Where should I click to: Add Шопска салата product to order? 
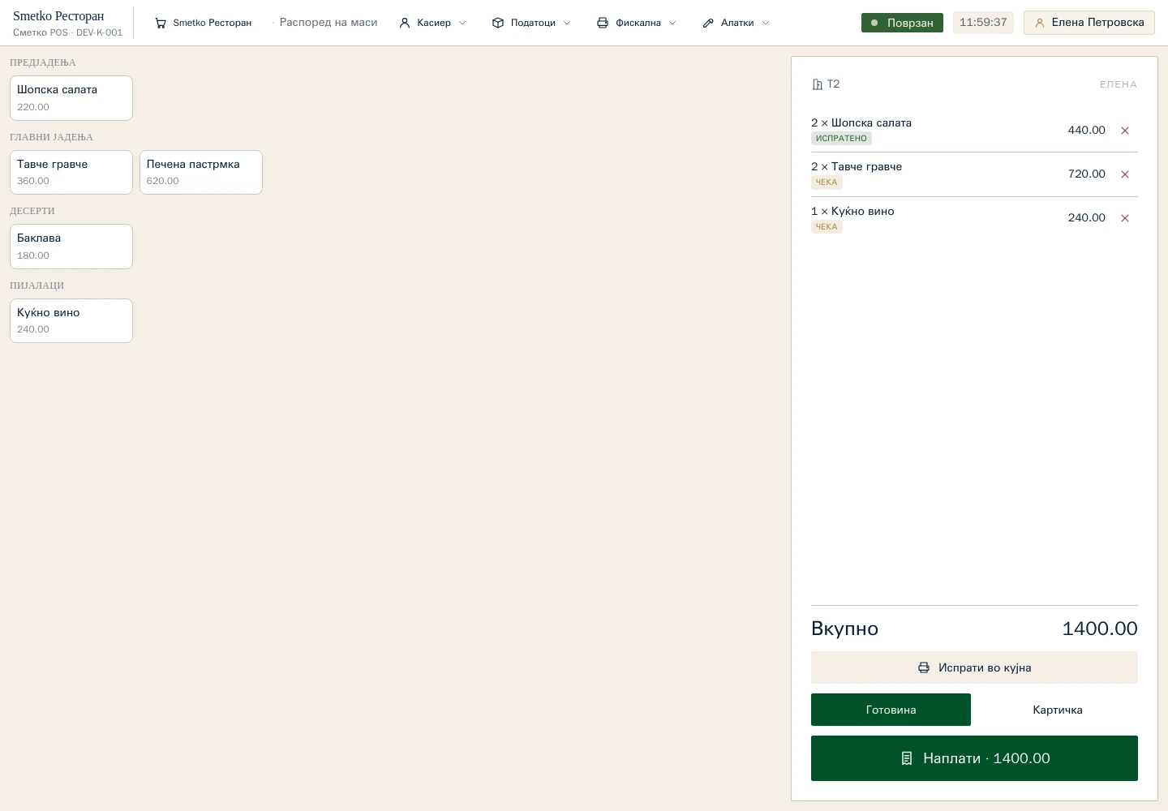(71, 98)
